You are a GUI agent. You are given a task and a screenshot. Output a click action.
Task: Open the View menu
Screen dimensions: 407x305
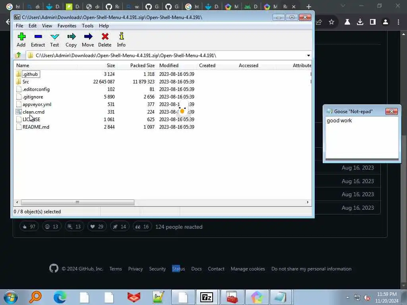[x=47, y=26]
